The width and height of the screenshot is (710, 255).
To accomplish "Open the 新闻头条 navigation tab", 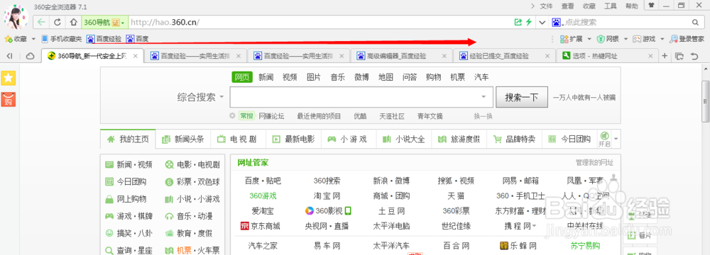I will (183, 139).
